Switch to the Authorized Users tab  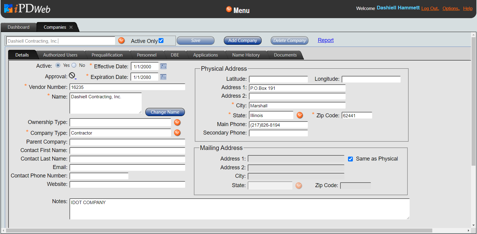tap(60, 55)
